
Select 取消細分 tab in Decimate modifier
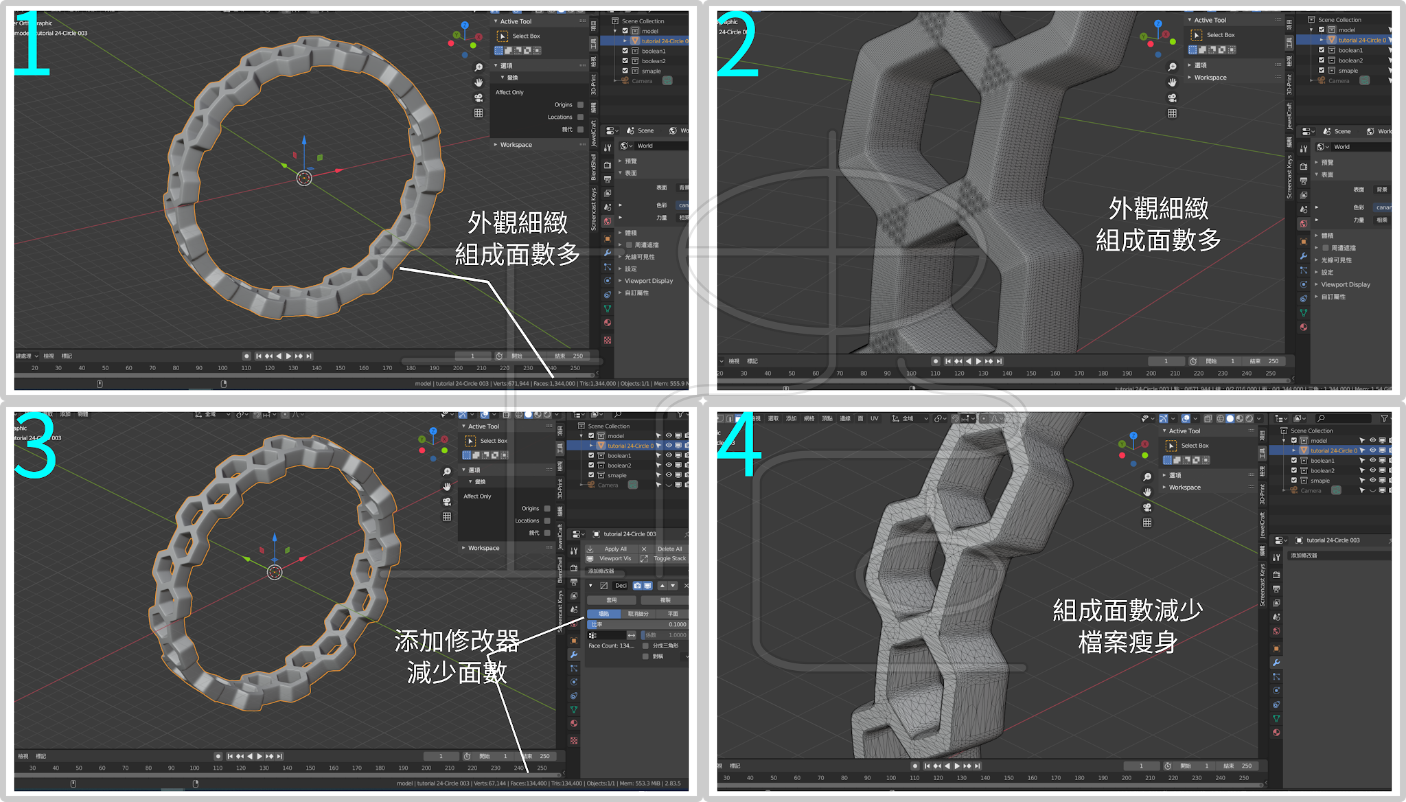point(638,614)
